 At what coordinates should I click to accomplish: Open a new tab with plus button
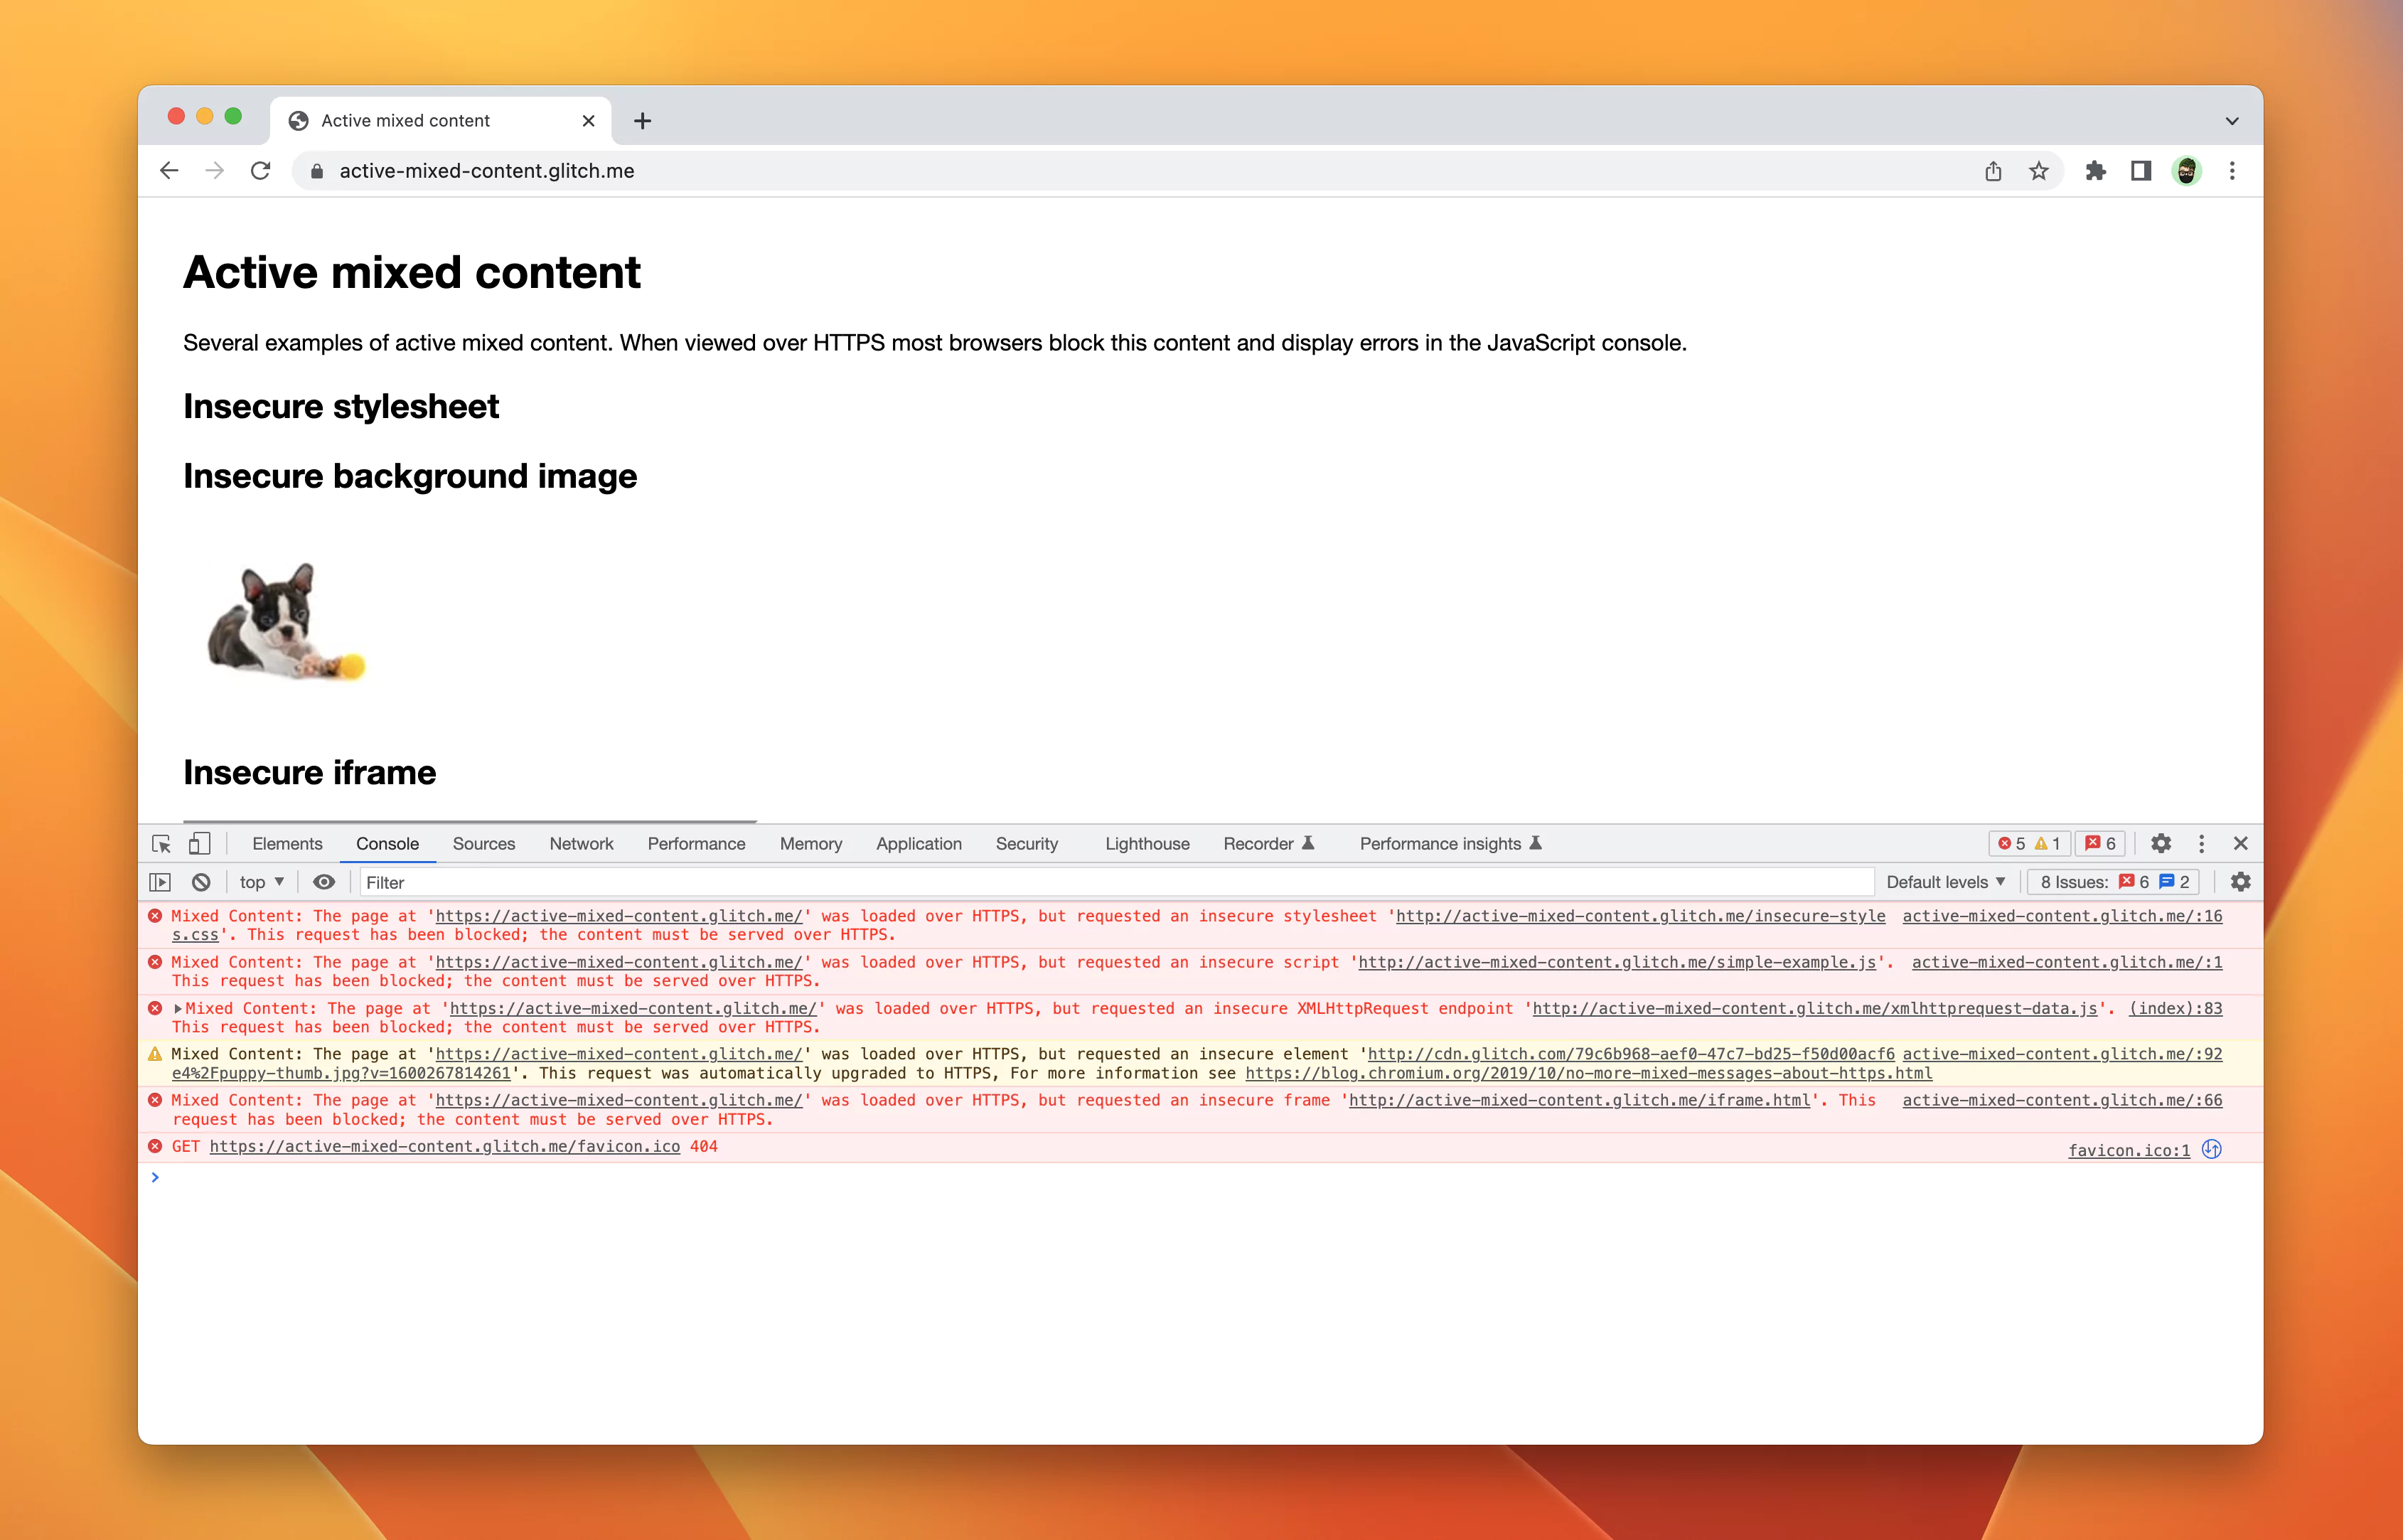[x=642, y=121]
